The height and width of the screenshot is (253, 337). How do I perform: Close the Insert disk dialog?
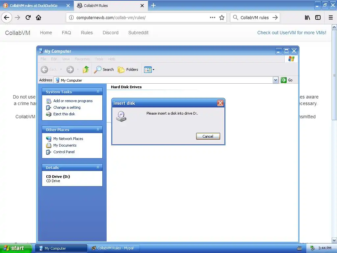coord(220,103)
